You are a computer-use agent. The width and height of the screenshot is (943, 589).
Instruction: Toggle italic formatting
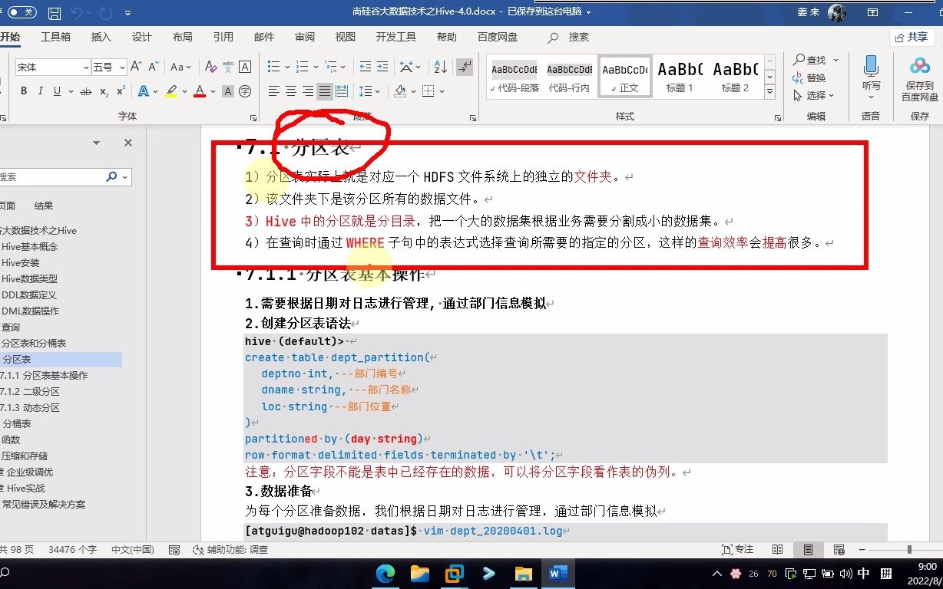pos(41,91)
